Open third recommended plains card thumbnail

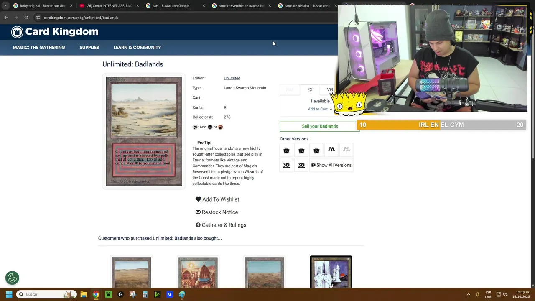(264, 273)
